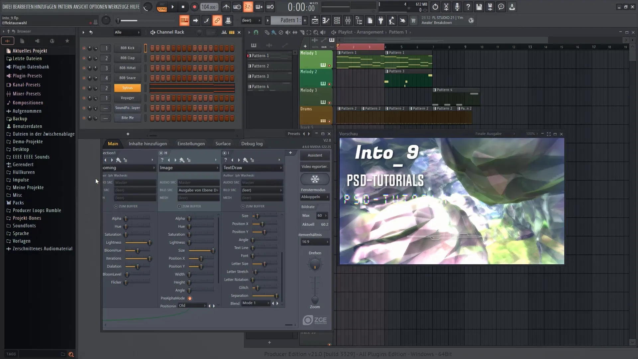The height and width of the screenshot is (359, 638).
Task: Expand the Blend mode dropdown
Action: [x=268, y=303]
